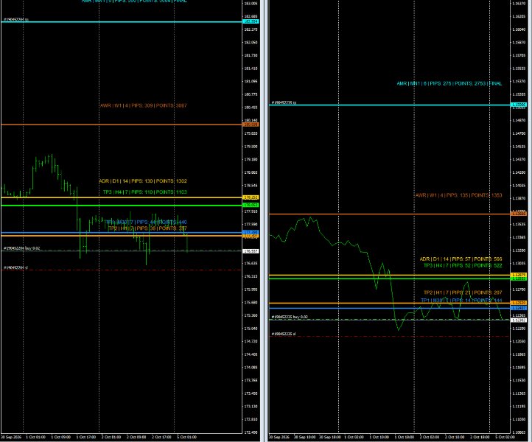Select the orange AWR weekly line in right chart
The height and width of the screenshot is (442, 532).
tap(390, 214)
